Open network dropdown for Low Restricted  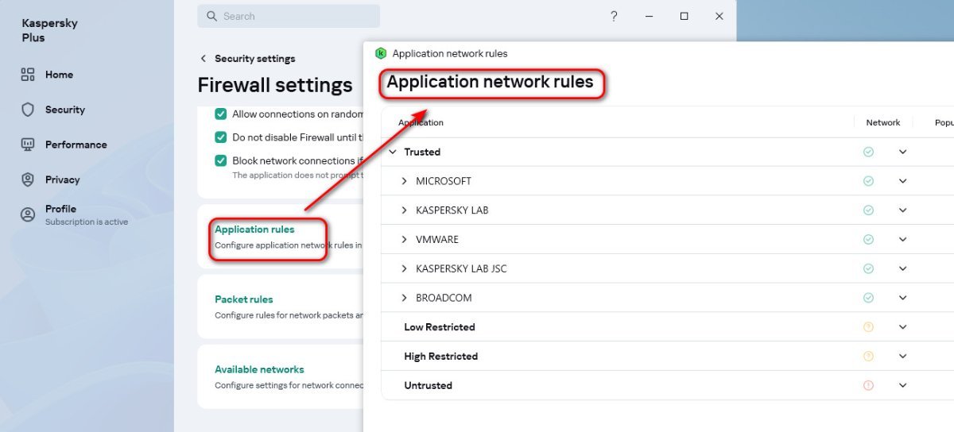pyautogui.click(x=902, y=327)
